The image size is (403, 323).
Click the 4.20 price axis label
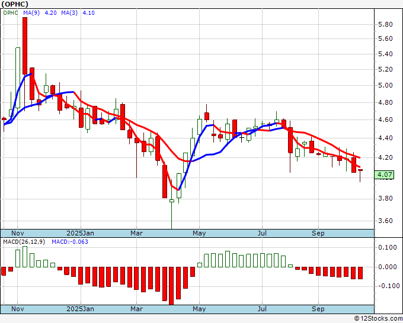pos(385,157)
